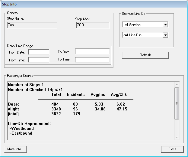188x157 pixels.
Task: Click Number of Checked Trips:71 line
Action: click(x=35, y=90)
